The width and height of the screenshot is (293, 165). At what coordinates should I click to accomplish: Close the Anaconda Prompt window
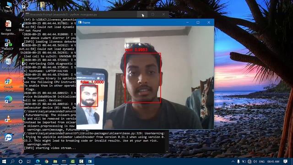coord(163,14)
